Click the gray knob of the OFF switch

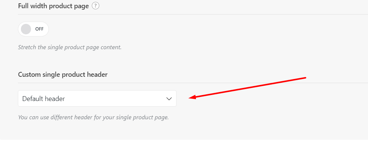coord(26,29)
